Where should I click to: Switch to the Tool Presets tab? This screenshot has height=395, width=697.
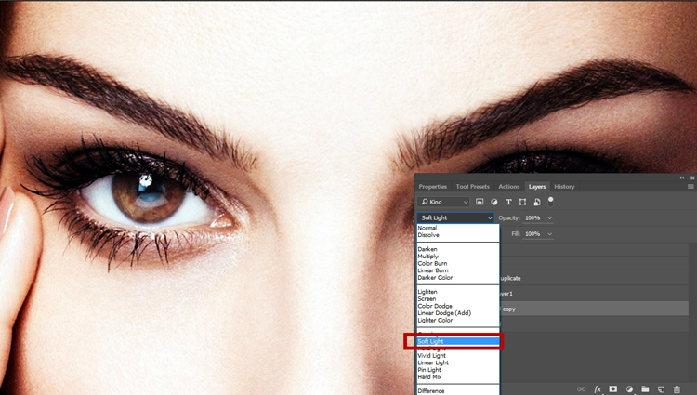472,187
